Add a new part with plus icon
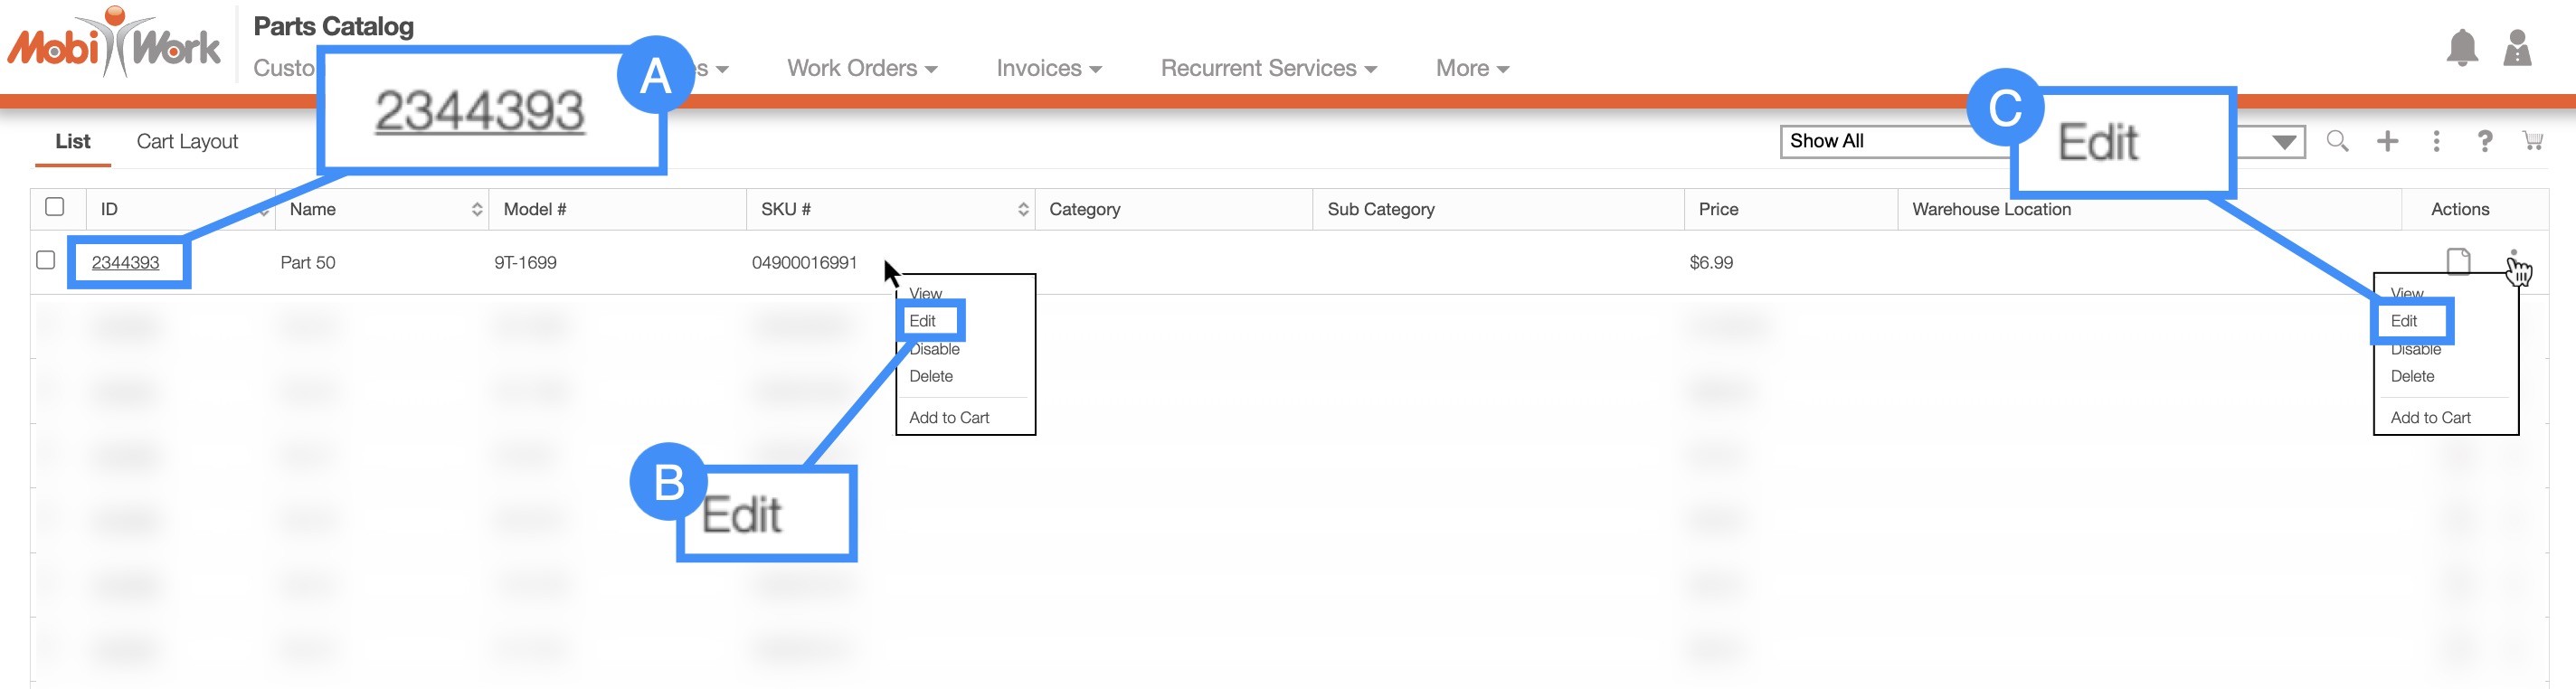The image size is (2576, 689). 2387,141
